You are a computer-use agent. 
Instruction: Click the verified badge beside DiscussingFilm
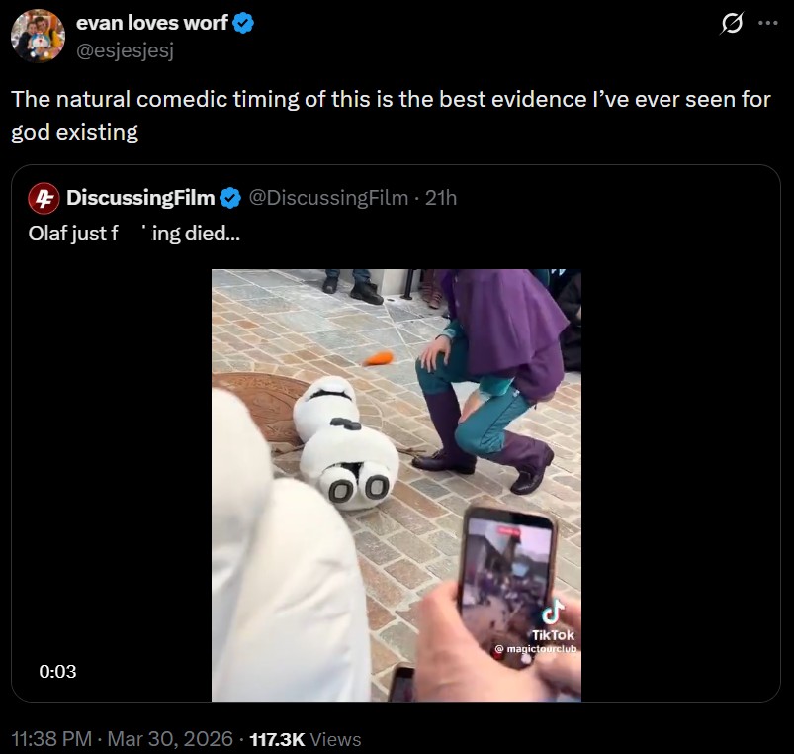pyautogui.click(x=229, y=198)
